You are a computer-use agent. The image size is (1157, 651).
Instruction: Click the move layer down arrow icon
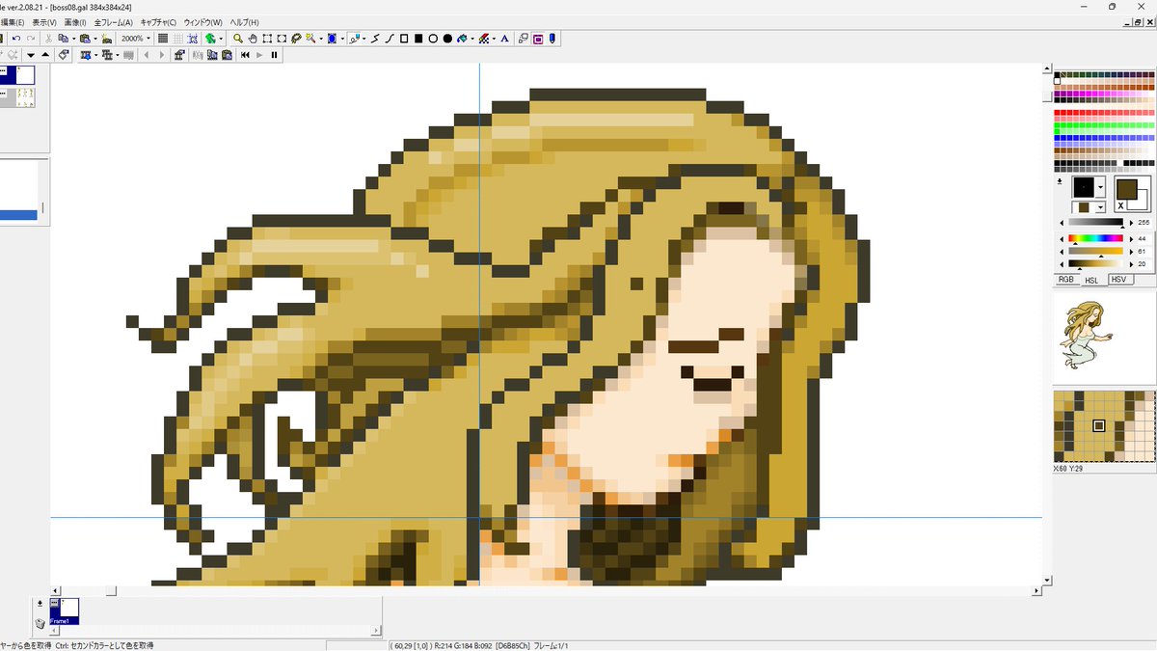pyautogui.click(x=31, y=55)
